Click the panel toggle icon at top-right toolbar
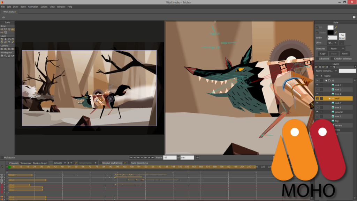Viewport: 357px width, 201px height. pos(354,17)
